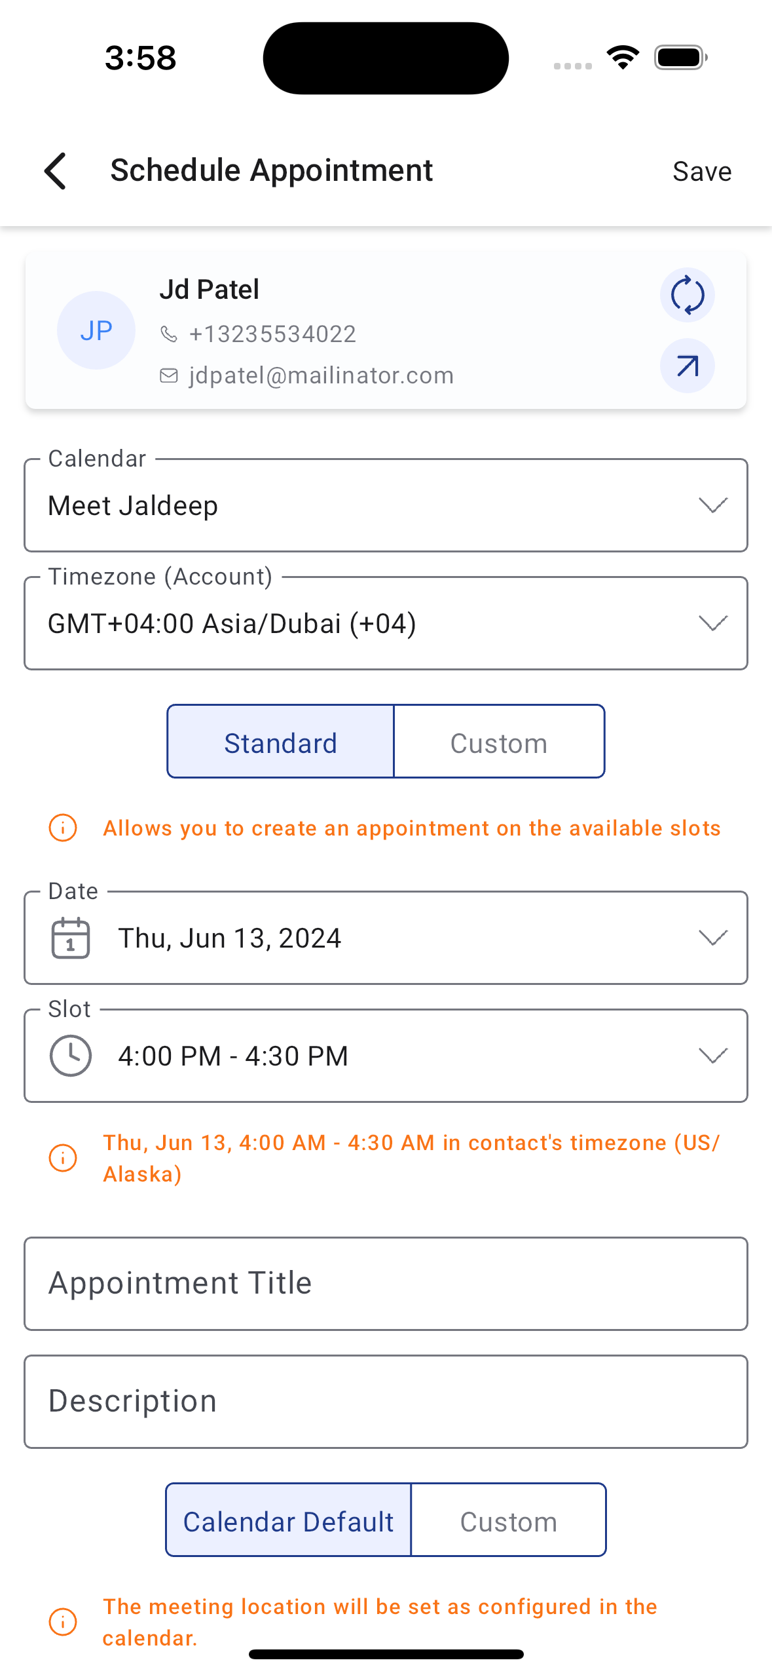This screenshot has height=1675, width=772.
Task: Switch to Custom meeting location
Action: pyautogui.click(x=508, y=1521)
